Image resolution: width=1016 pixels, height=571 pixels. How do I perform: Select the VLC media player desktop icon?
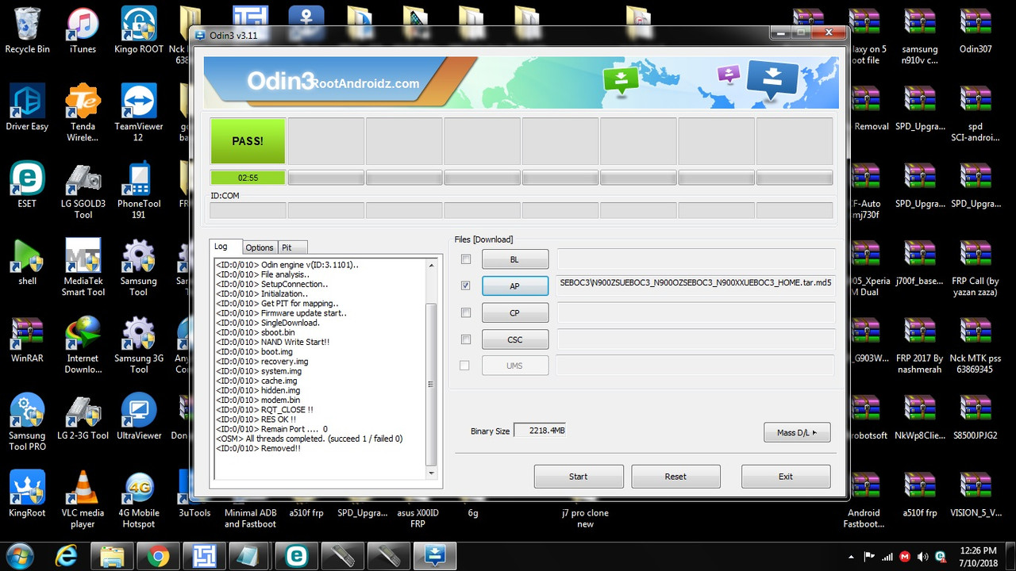[x=83, y=499]
